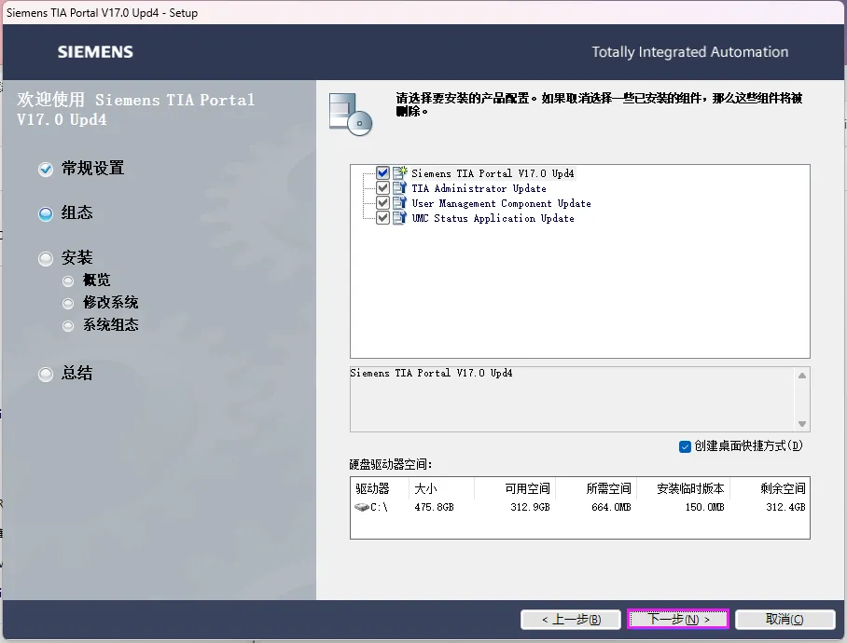The width and height of the screenshot is (847, 643).
Task: Click the 硬盘驱动器空间 label
Action: 391,464
